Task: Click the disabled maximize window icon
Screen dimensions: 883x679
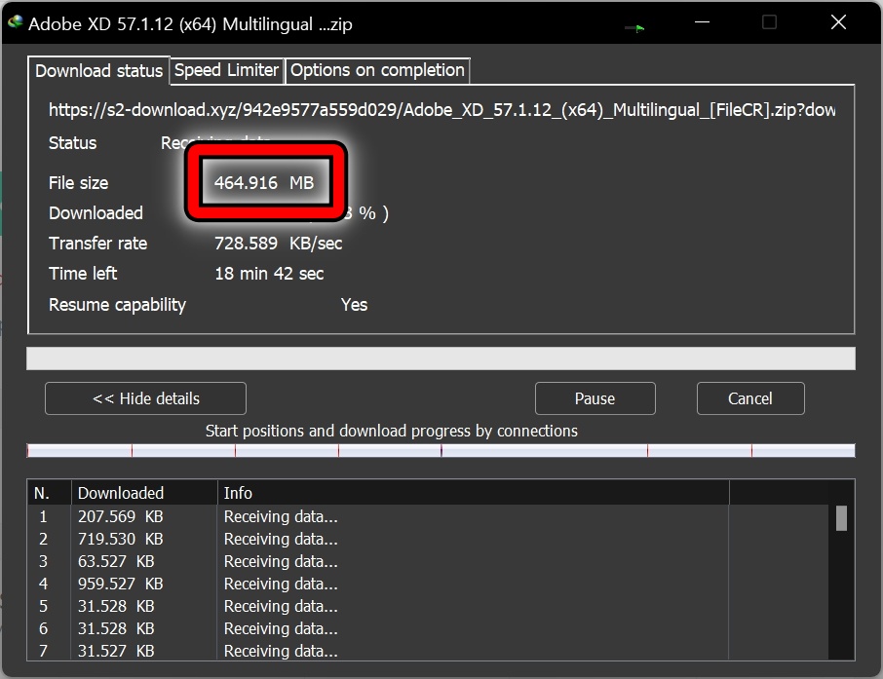Action: pos(769,22)
